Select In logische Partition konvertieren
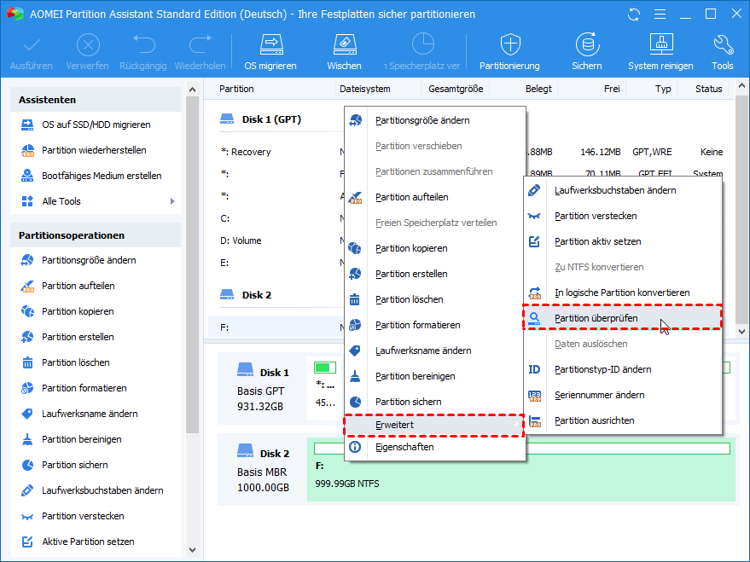Image resolution: width=750 pixels, height=562 pixels. pos(622,293)
